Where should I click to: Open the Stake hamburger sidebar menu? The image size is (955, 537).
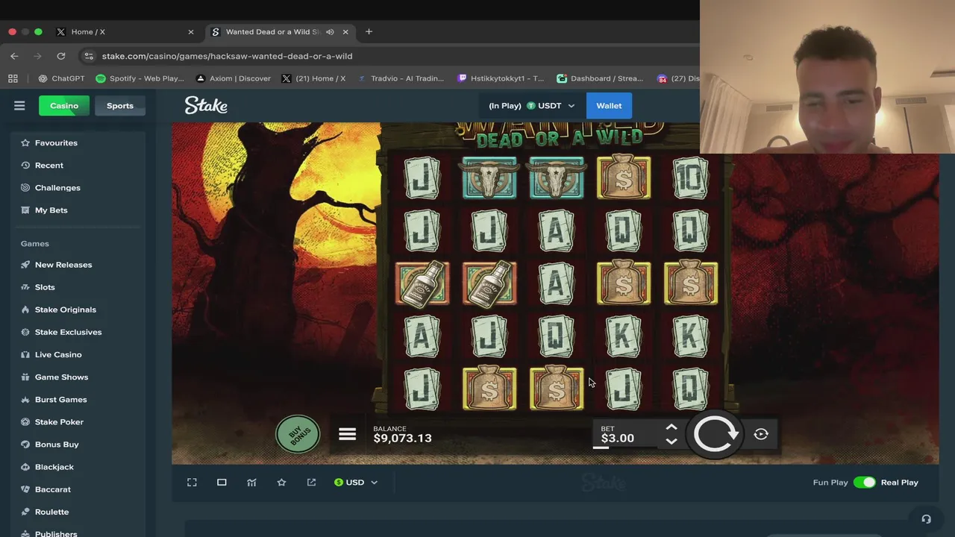click(19, 106)
